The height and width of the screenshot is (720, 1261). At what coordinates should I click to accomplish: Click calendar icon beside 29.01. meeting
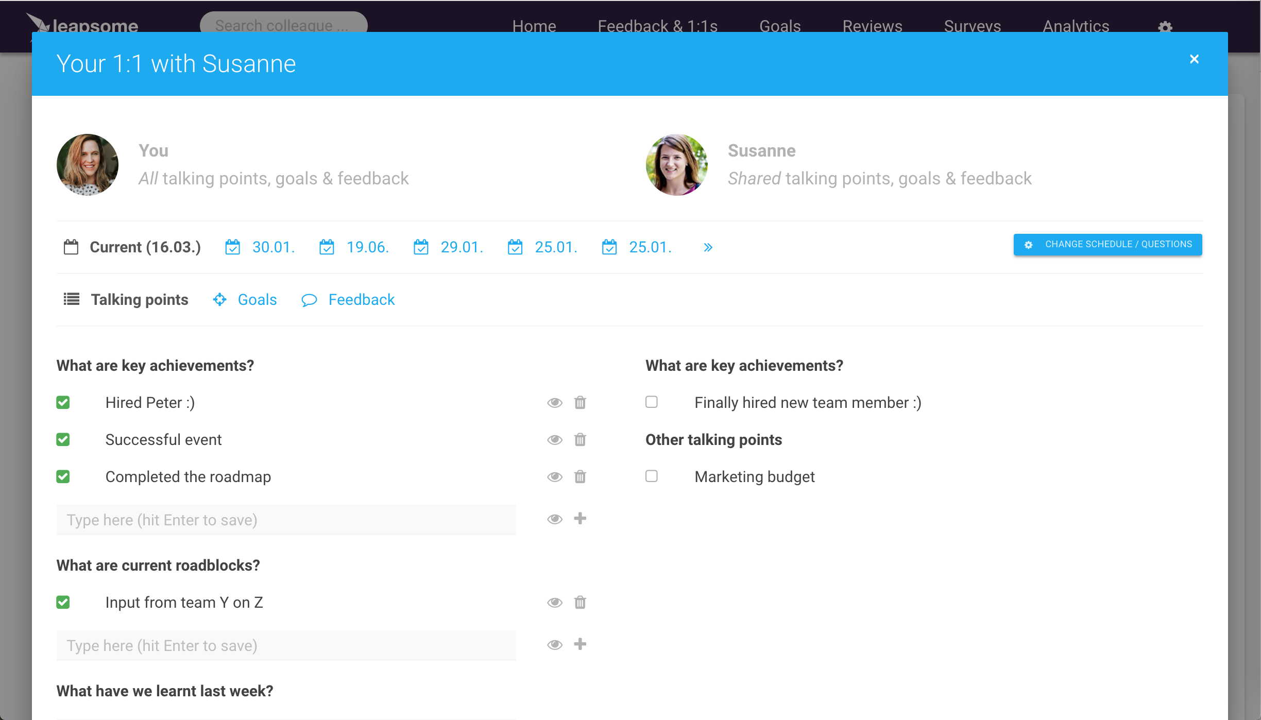click(x=421, y=247)
